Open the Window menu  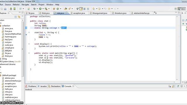click(50, 5)
